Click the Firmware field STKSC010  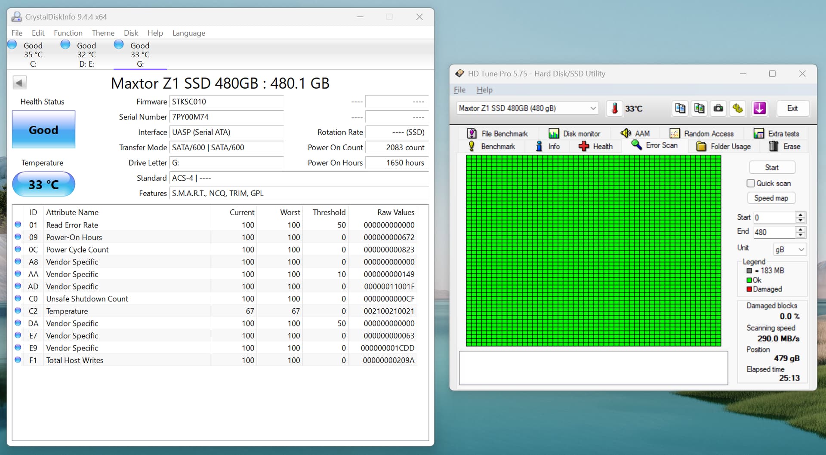tap(226, 102)
